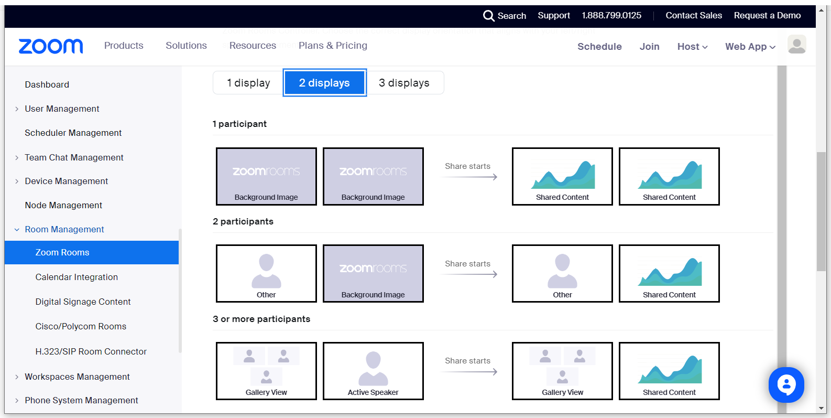Click the Request a Demo link
Image resolution: width=831 pixels, height=418 pixels.
(767, 16)
